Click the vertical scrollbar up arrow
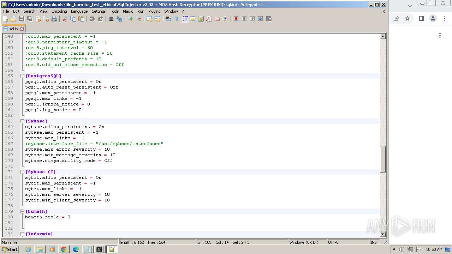The height and width of the screenshot is (254, 452). tap(382, 36)
